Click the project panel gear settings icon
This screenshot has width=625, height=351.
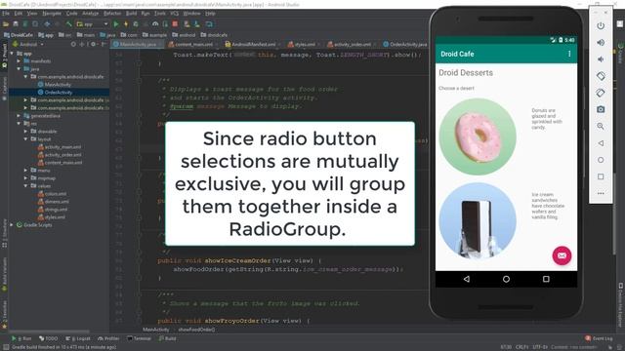click(x=93, y=44)
